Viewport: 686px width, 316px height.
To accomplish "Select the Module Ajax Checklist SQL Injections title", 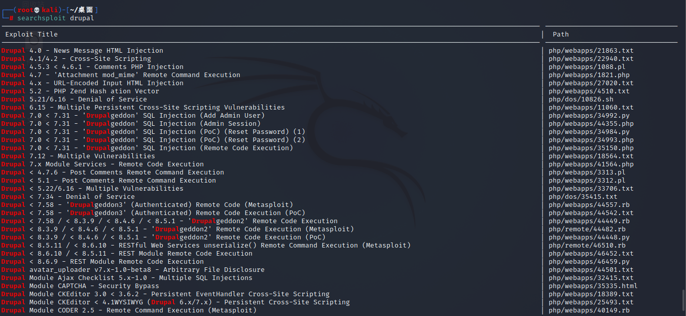I will (x=127, y=278).
